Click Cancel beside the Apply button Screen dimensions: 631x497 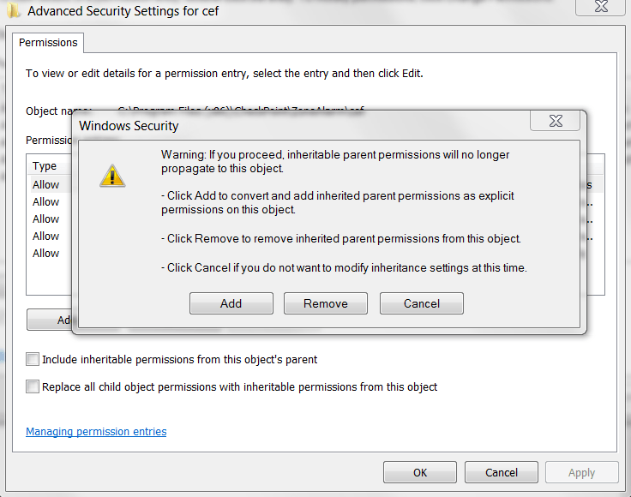click(502, 472)
